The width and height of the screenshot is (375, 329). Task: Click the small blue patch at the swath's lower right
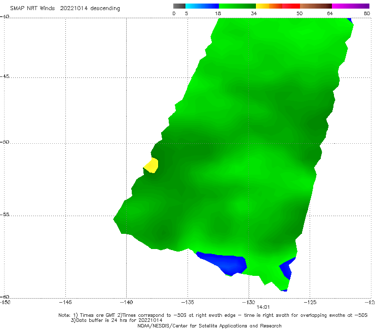coord(287,268)
